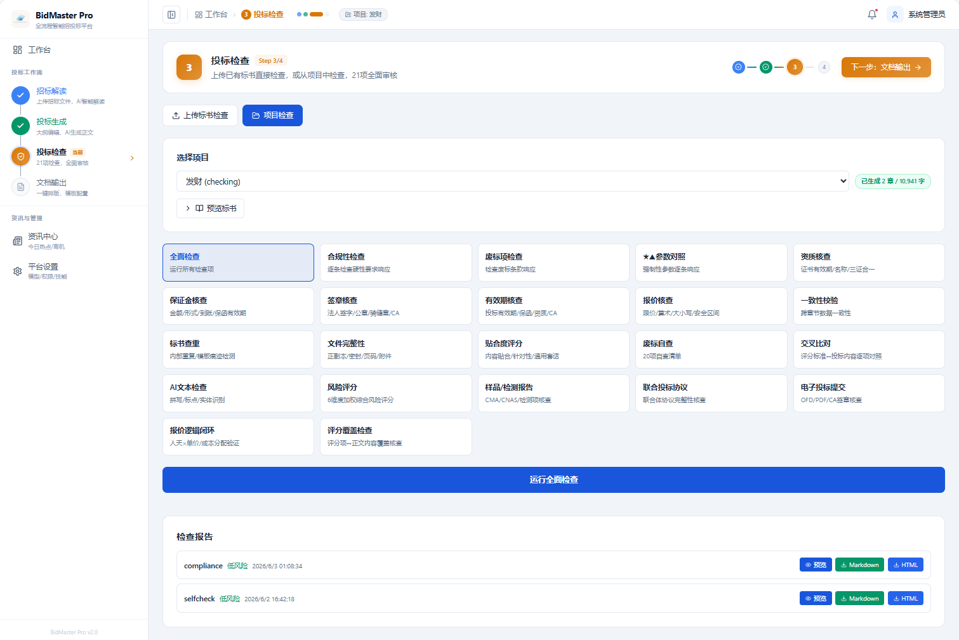
Task: Go to step 1 in the top-right stepper
Action: click(x=739, y=67)
